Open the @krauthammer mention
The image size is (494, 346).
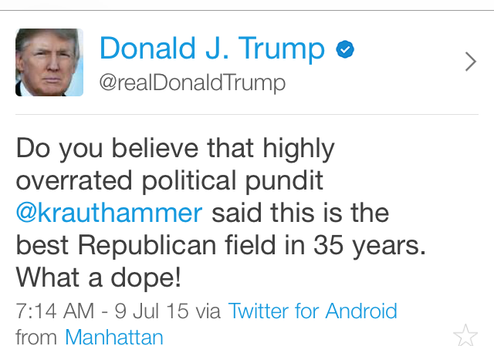109,212
